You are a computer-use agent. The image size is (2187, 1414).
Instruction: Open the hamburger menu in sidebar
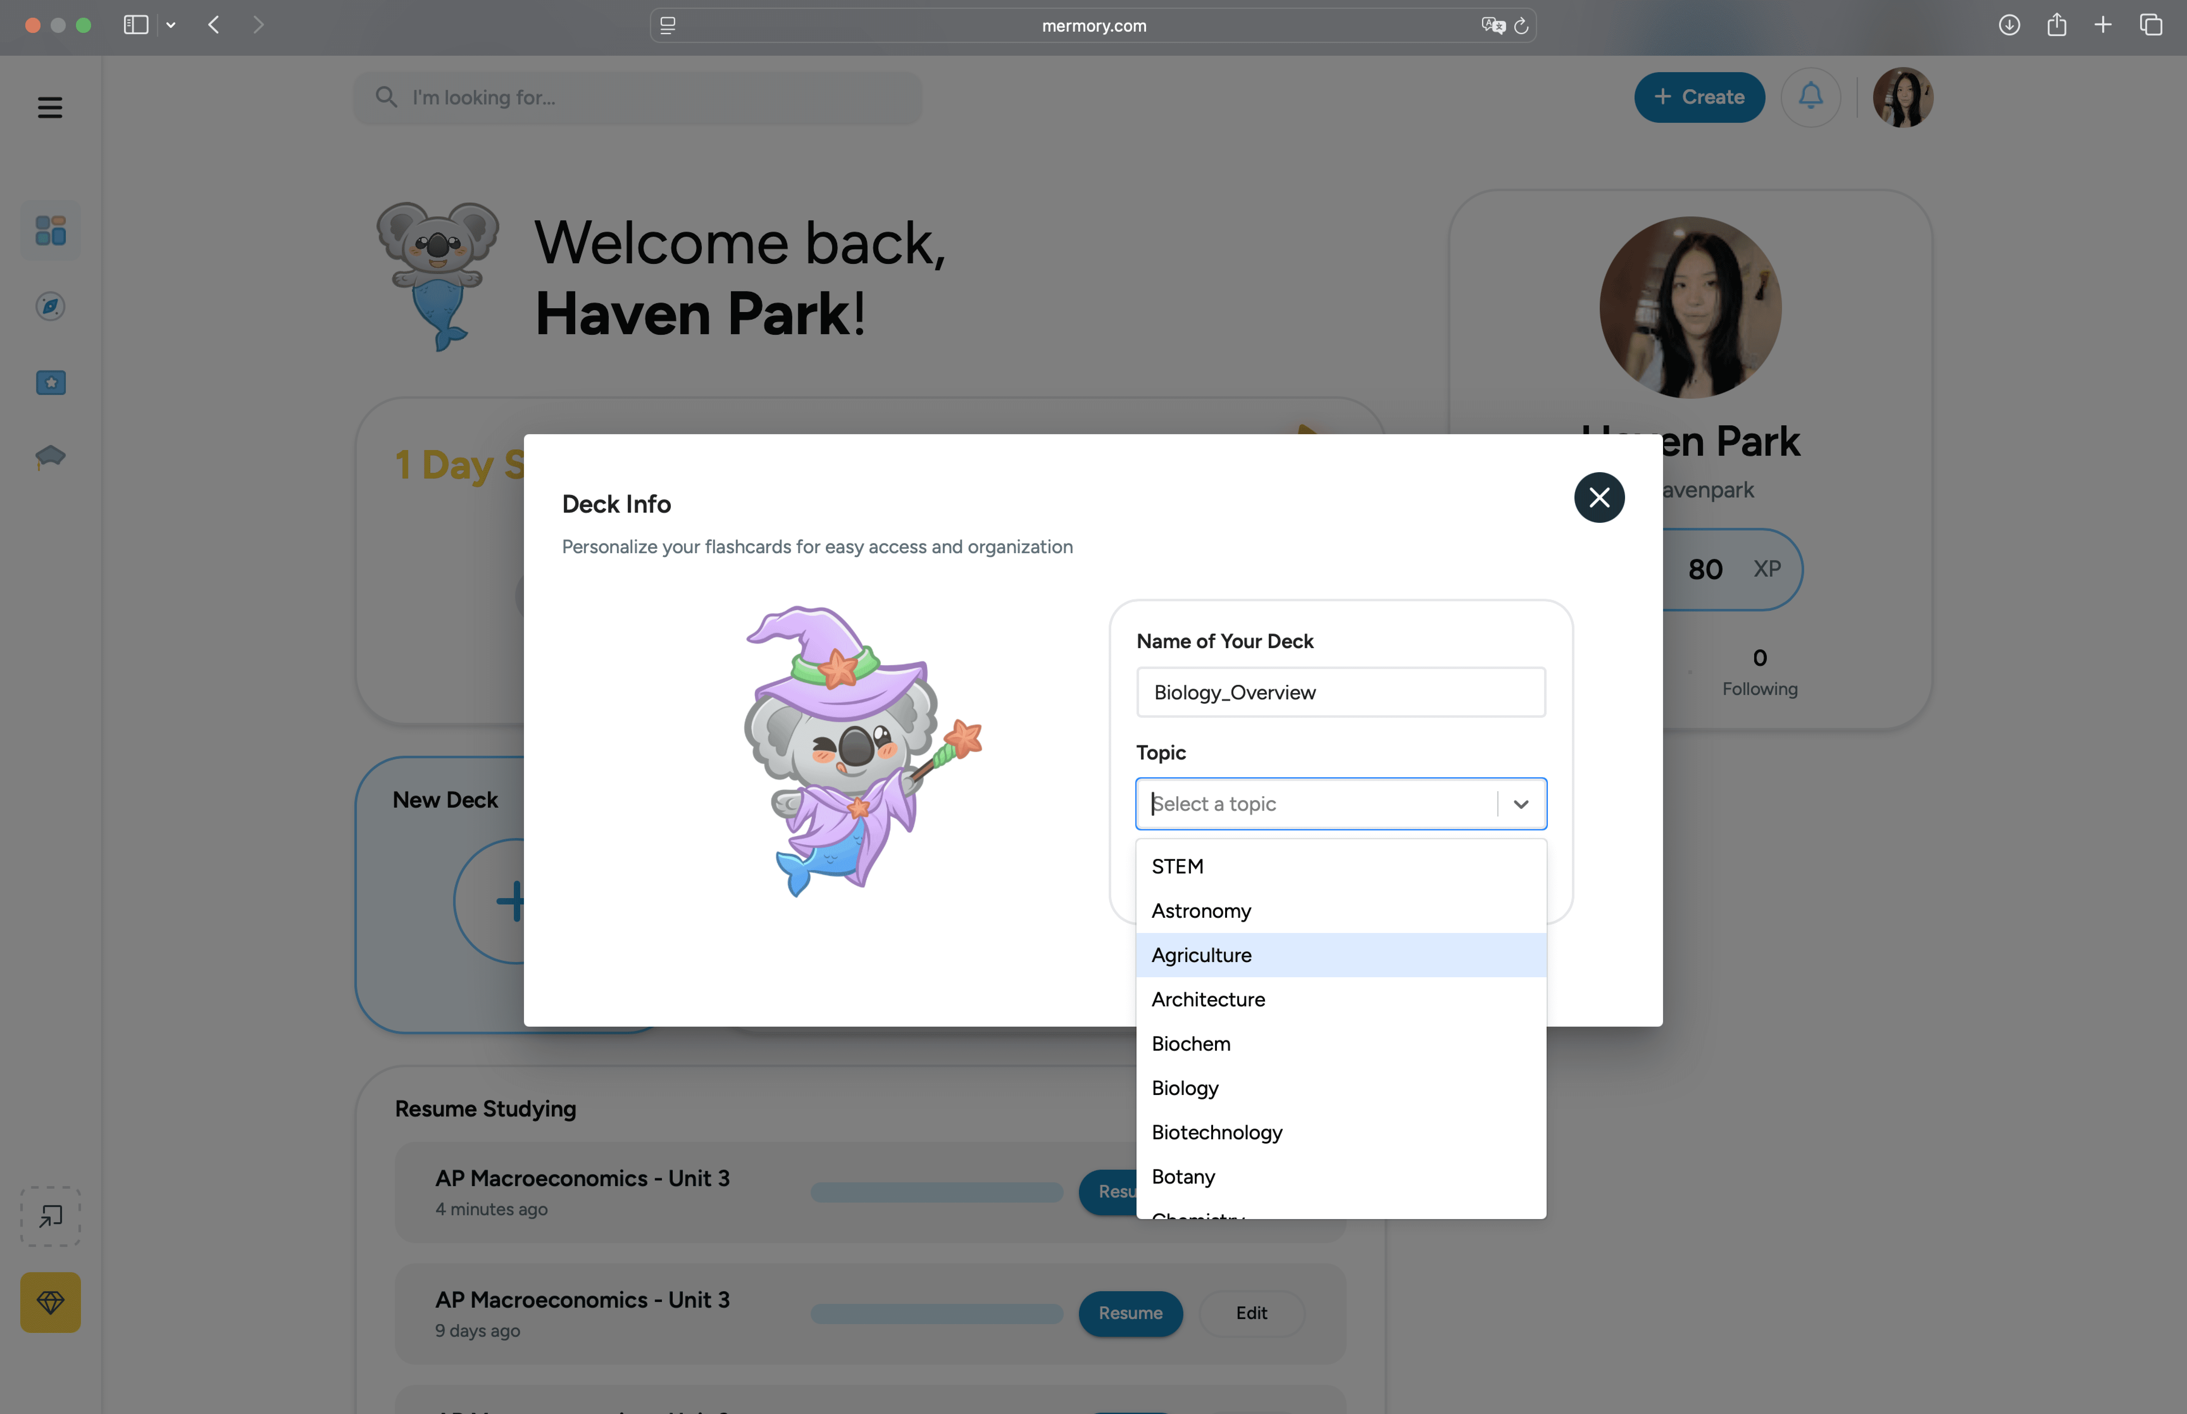pos(50,107)
